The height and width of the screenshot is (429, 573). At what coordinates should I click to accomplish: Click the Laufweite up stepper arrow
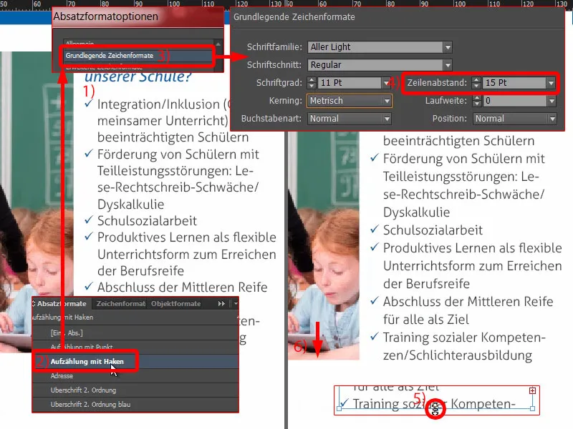point(476,97)
